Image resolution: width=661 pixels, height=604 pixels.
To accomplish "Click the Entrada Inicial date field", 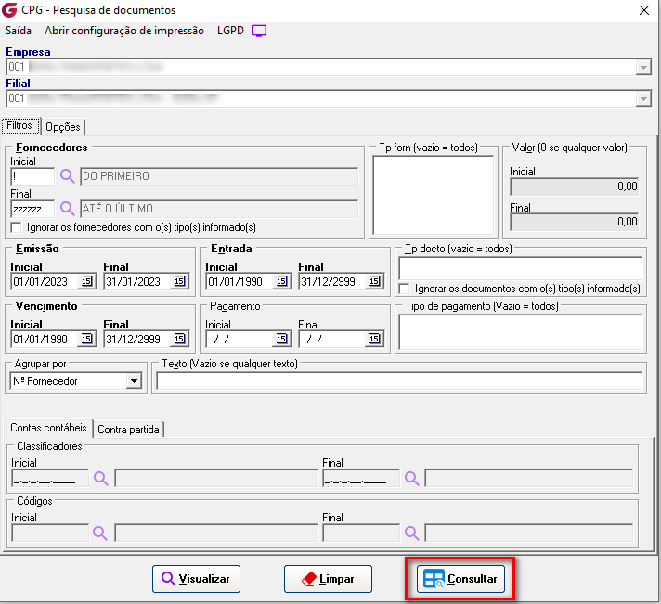I will tap(240, 281).
